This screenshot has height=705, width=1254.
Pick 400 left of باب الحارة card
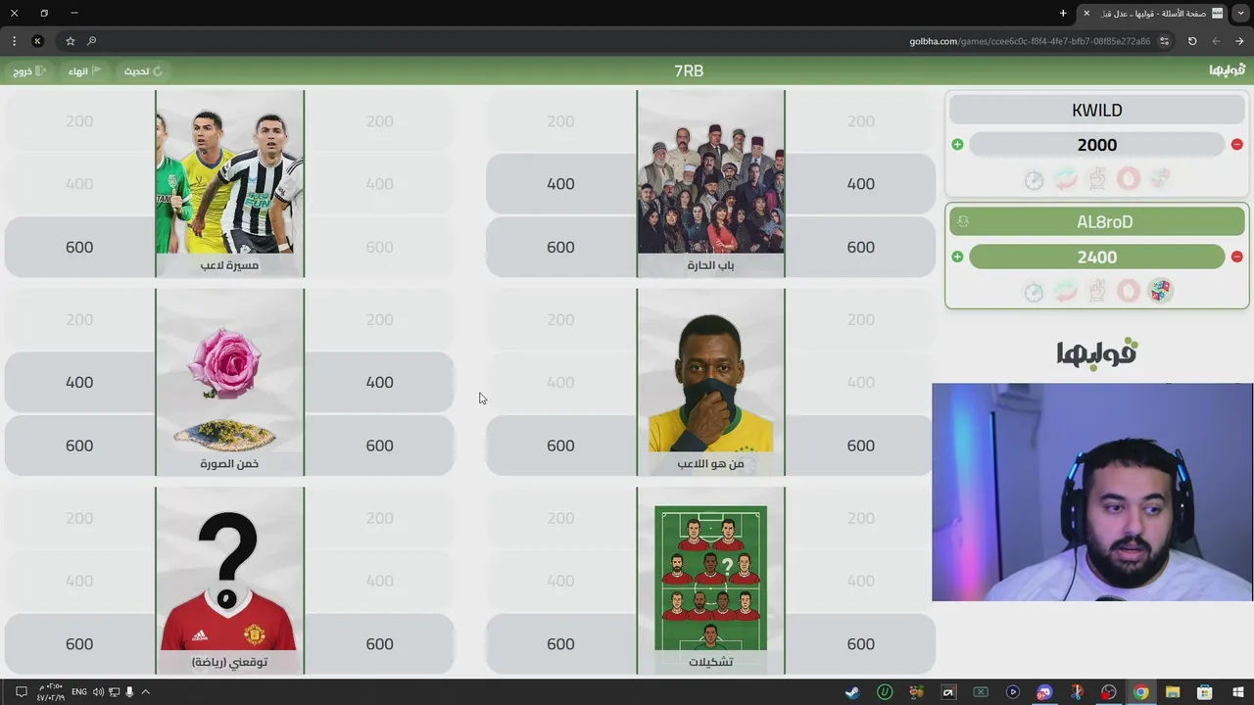560,184
